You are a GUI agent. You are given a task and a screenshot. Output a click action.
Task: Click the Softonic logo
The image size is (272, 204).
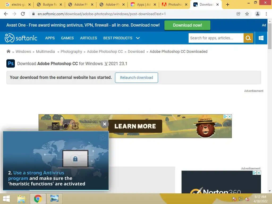tap(21, 38)
